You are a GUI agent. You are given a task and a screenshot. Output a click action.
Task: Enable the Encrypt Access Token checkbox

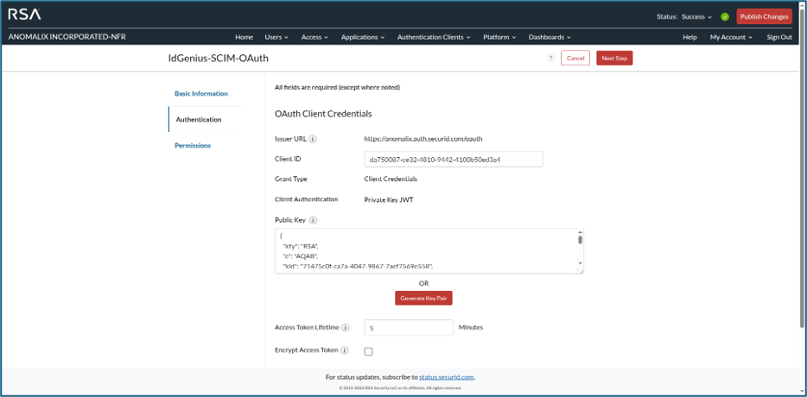(368, 352)
